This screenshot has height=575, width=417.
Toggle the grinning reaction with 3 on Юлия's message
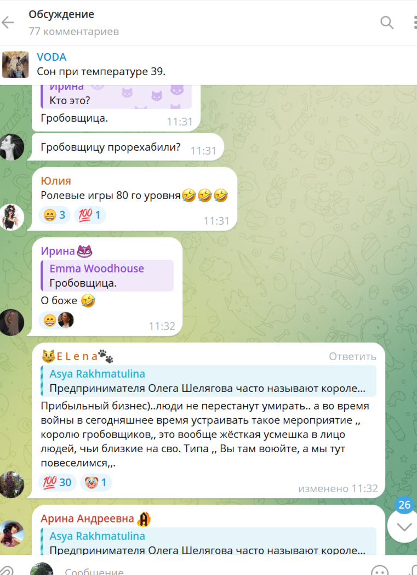click(54, 215)
